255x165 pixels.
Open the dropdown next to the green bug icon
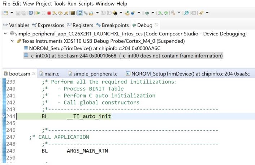[153, 13]
